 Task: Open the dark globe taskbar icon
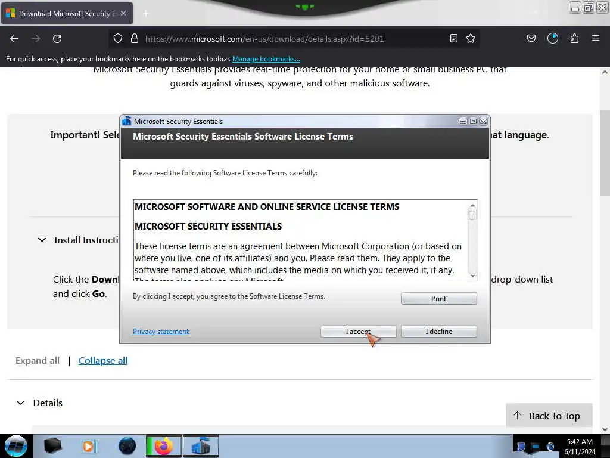(127, 446)
